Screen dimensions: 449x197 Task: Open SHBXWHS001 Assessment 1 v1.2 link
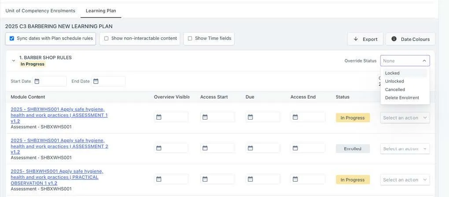tap(59, 115)
